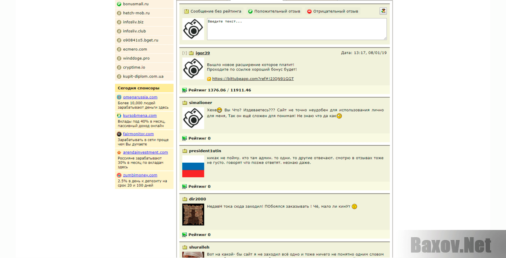Open igor39 user profile link

[202, 53]
